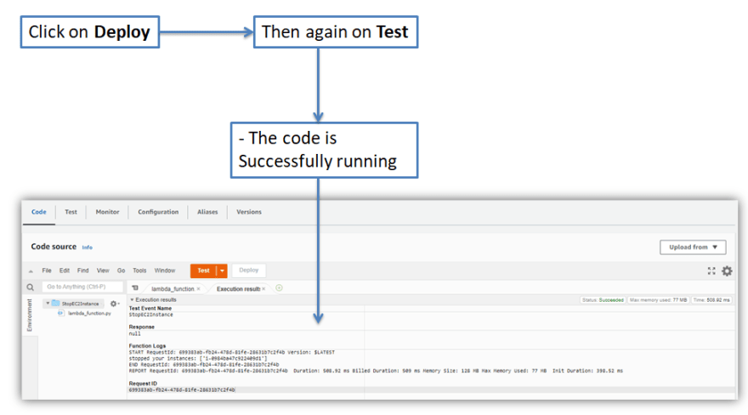The image size is (748, 415).
Task: Click the REPORT RequestId log line
Action: coord(376,371)
